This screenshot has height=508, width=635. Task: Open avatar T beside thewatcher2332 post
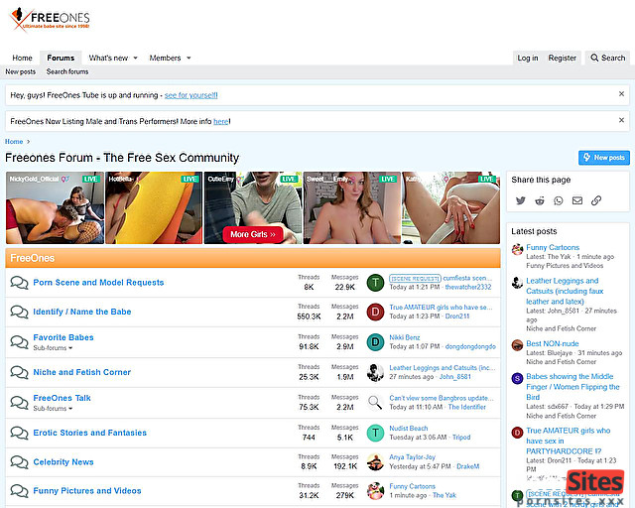tap(375, 283)
